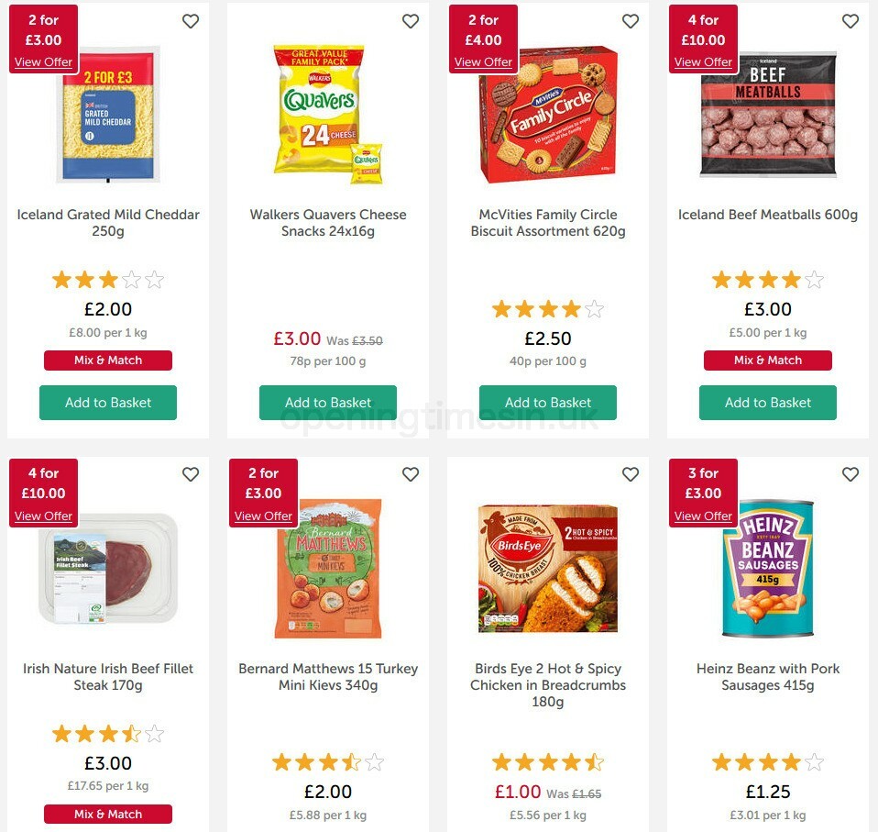View the 4 for £10.00 meatballs offer
This screenshot has height=832, width=878.
pos(703,61)
